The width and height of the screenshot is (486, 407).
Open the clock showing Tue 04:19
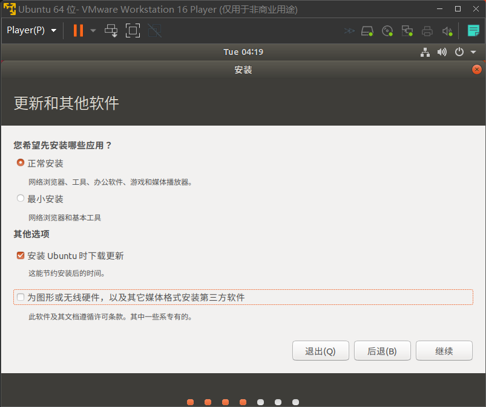[243, 52]
